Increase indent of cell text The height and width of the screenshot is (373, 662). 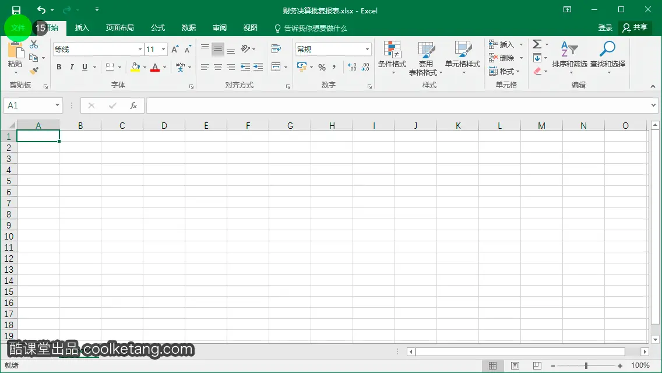(x=258, y=67)
